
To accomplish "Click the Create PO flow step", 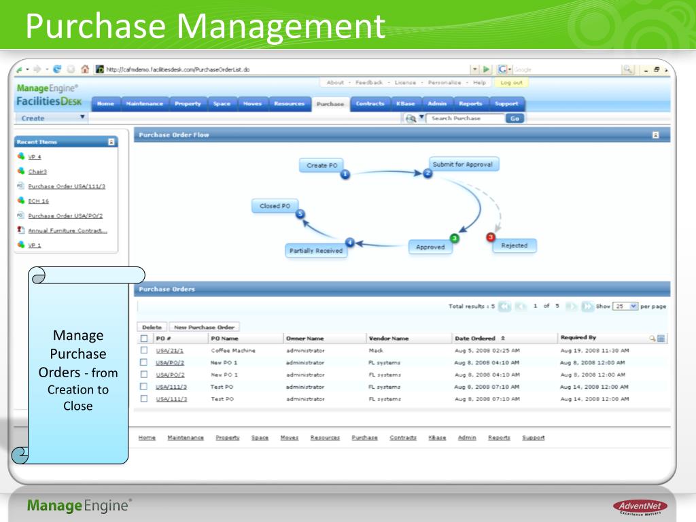I will [321, 165].
